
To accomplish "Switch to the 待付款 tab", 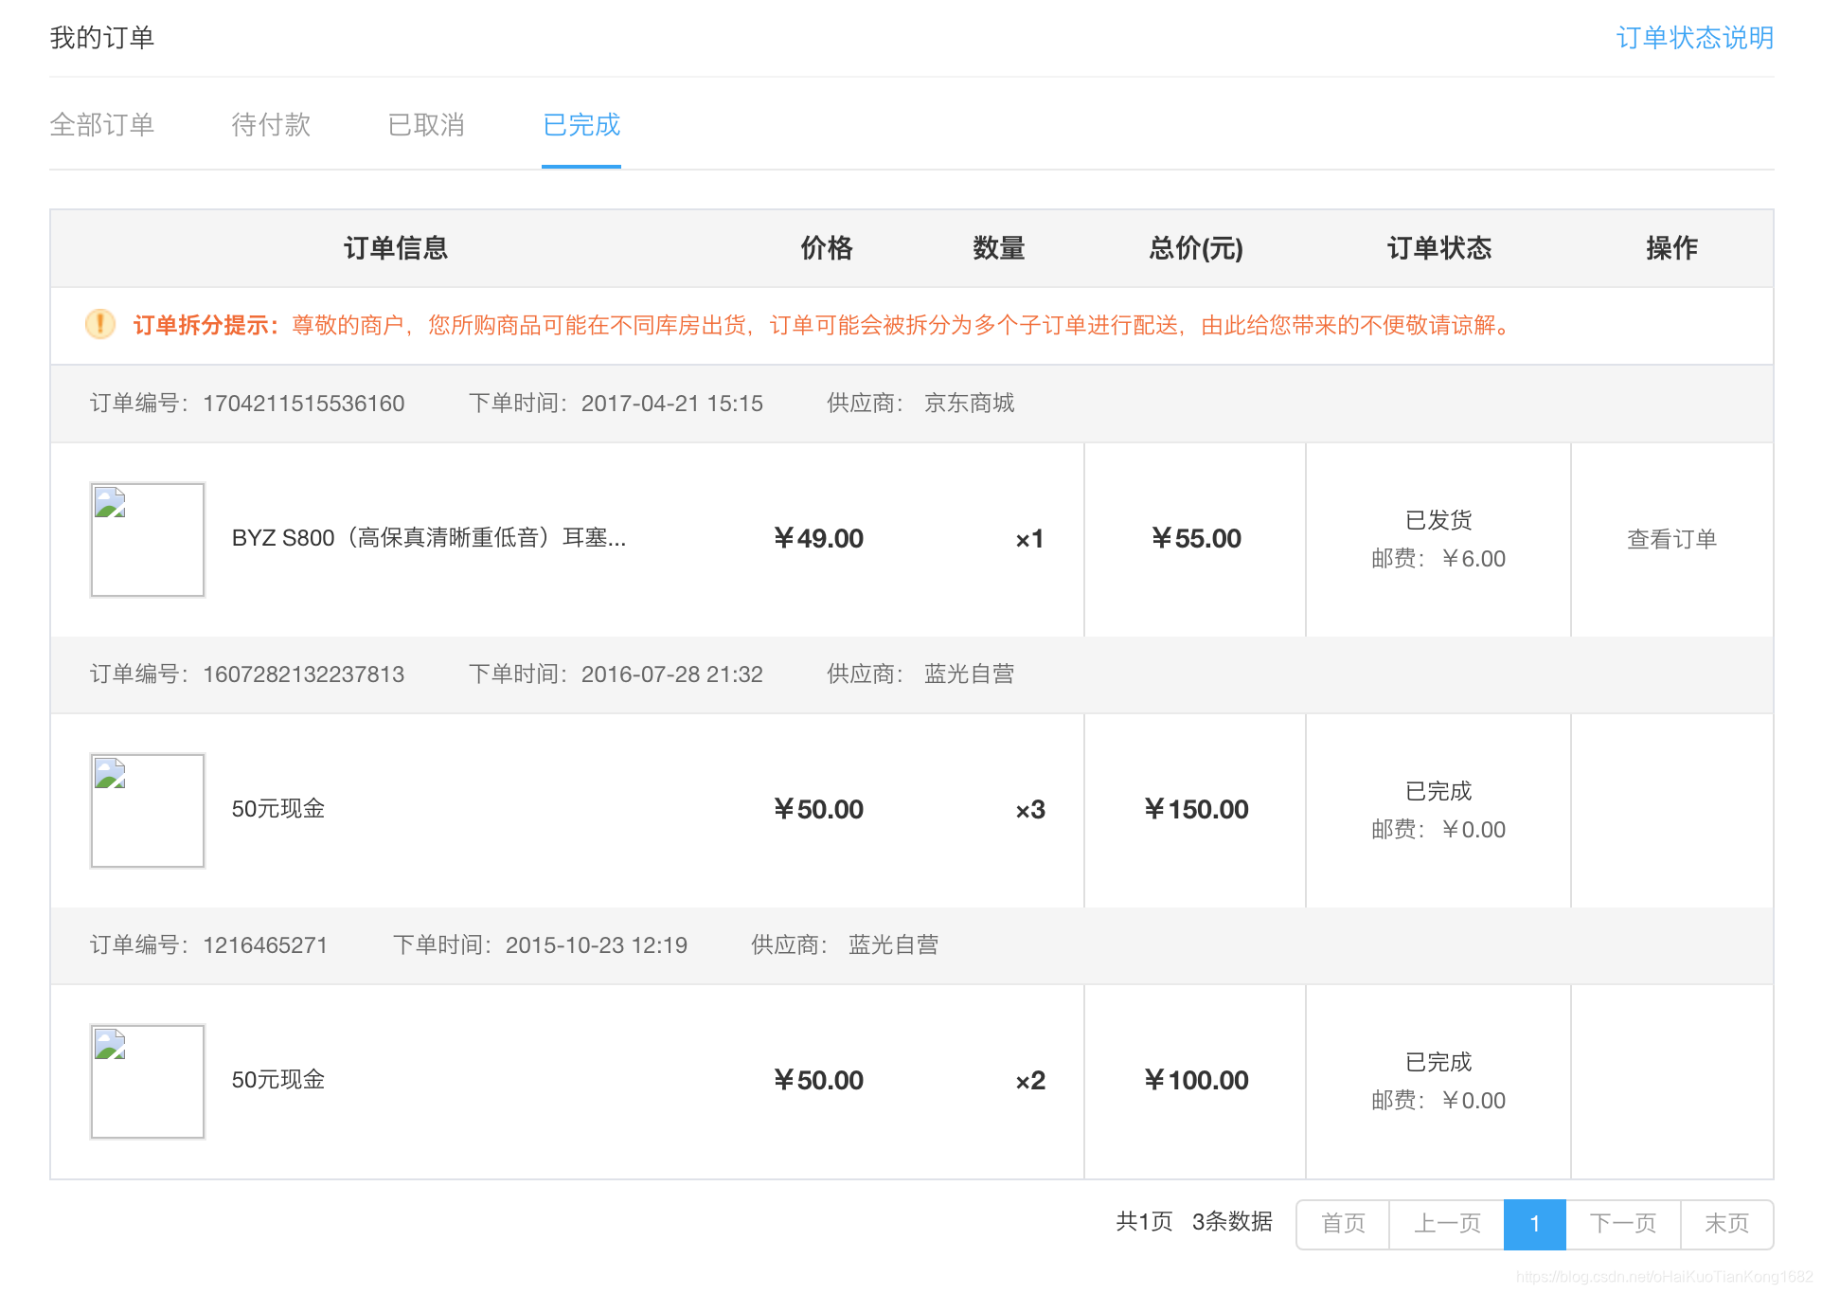I will (271, 124).
